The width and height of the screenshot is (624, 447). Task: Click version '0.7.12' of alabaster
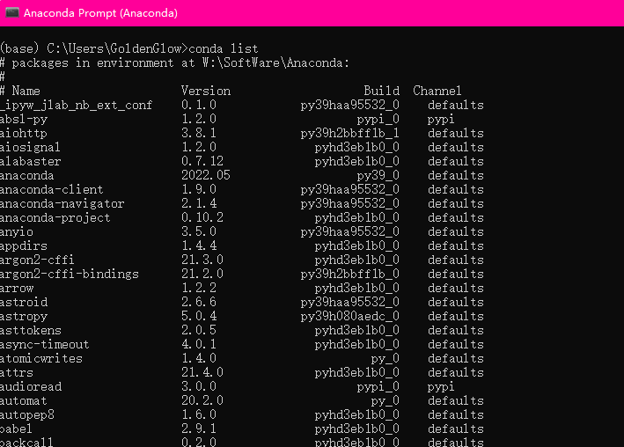202,161
